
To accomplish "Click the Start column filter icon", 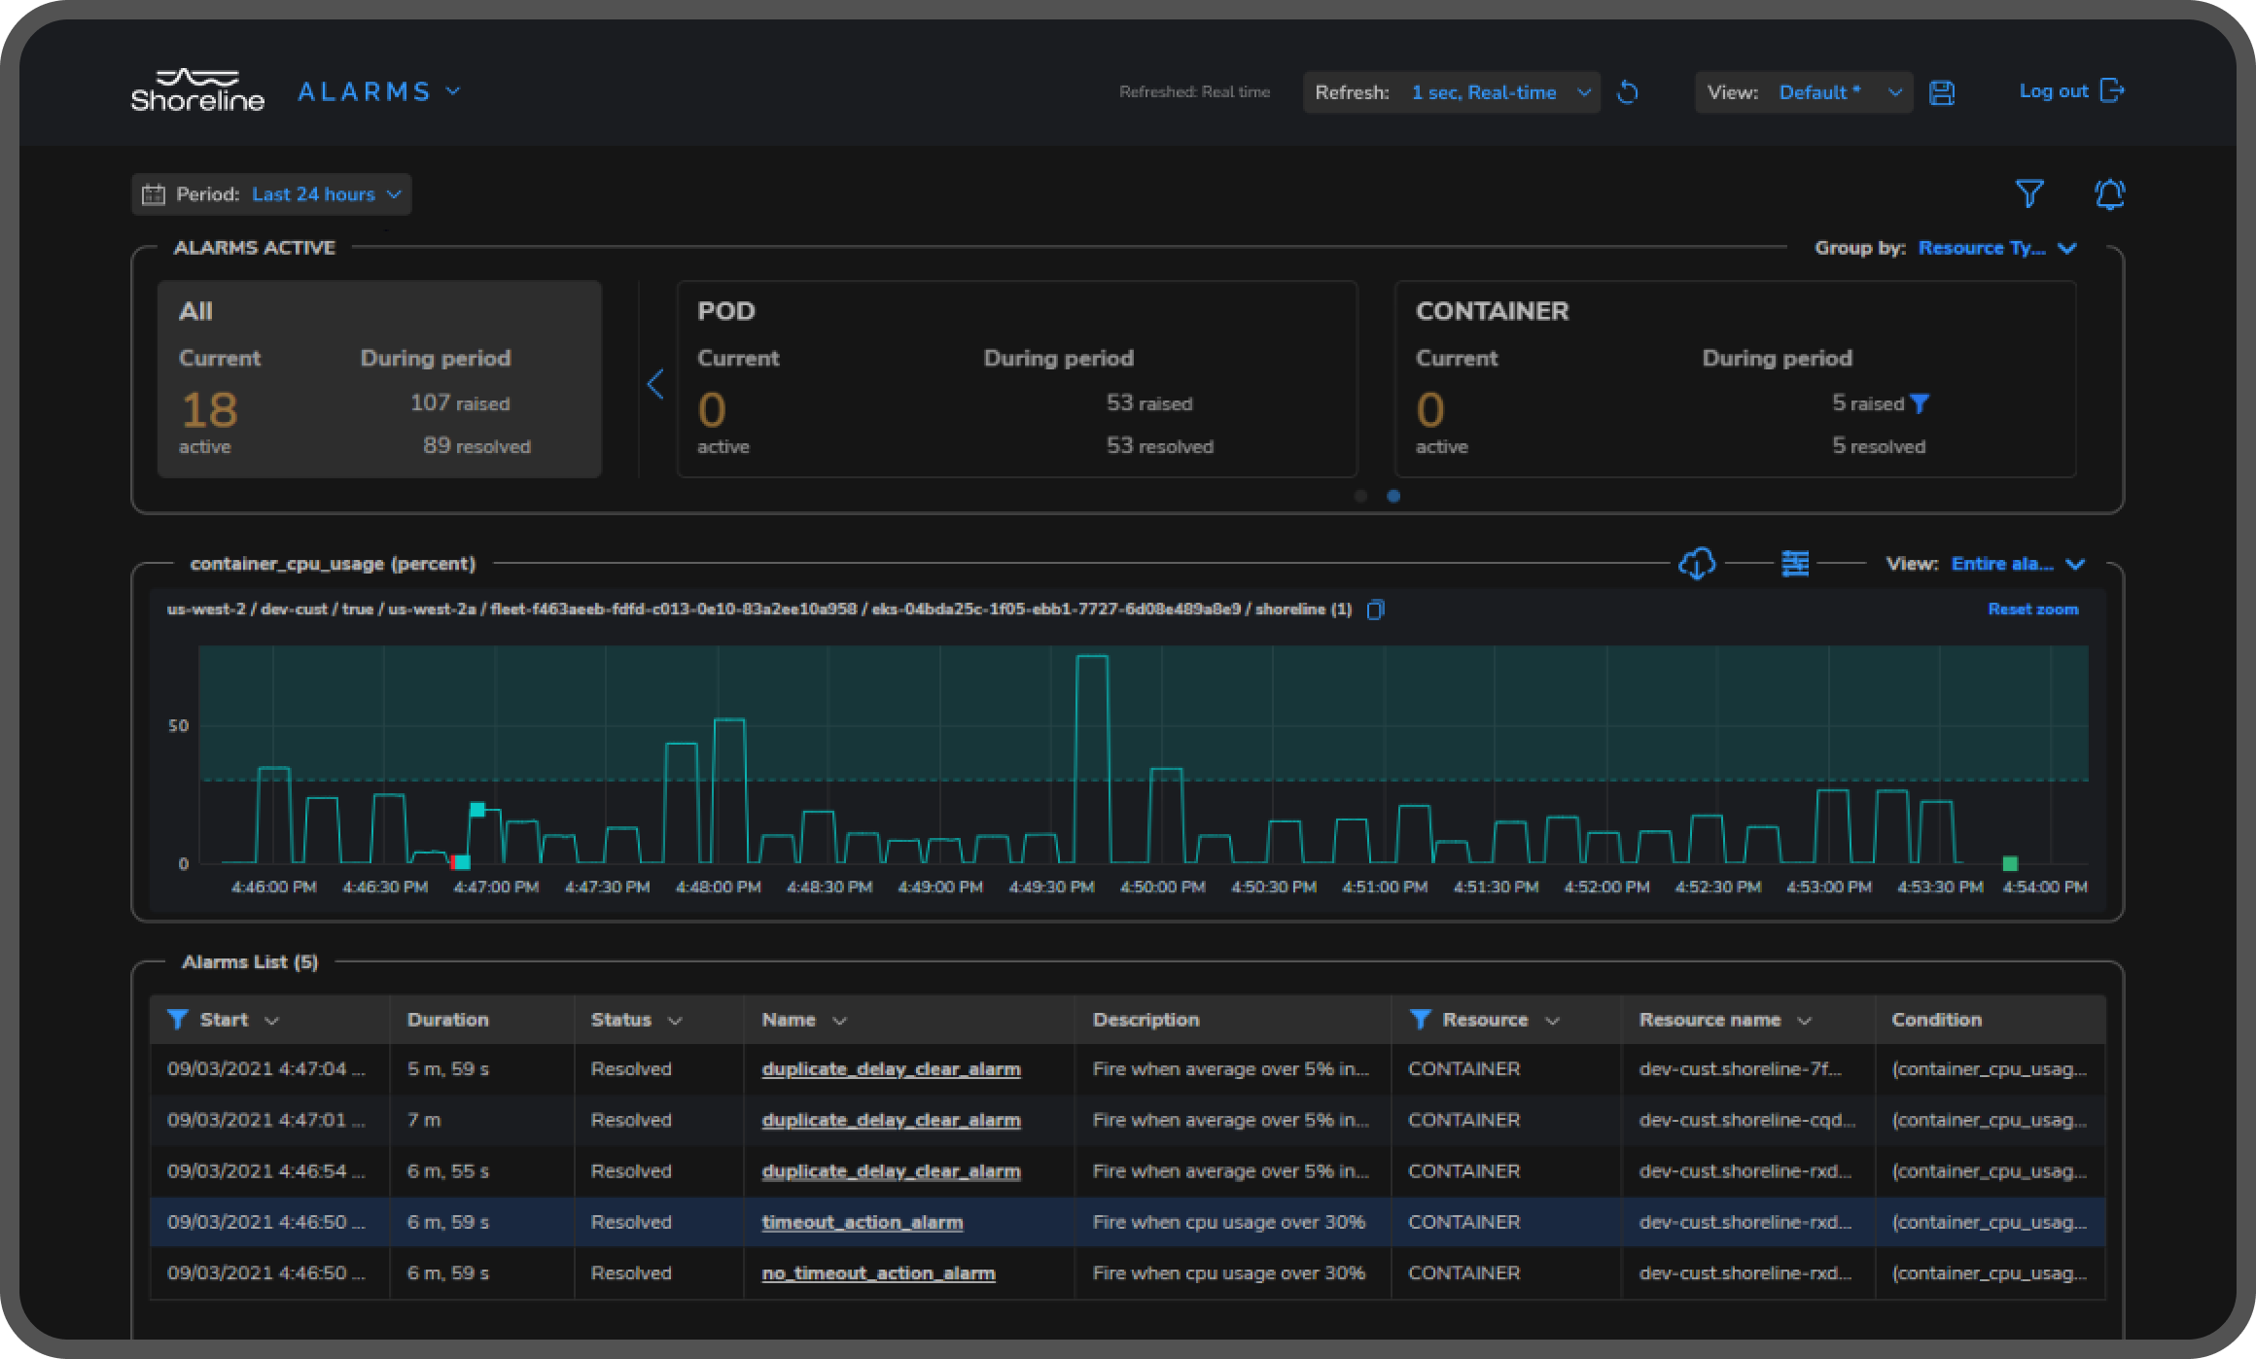I will click(x=177, y=1019).
